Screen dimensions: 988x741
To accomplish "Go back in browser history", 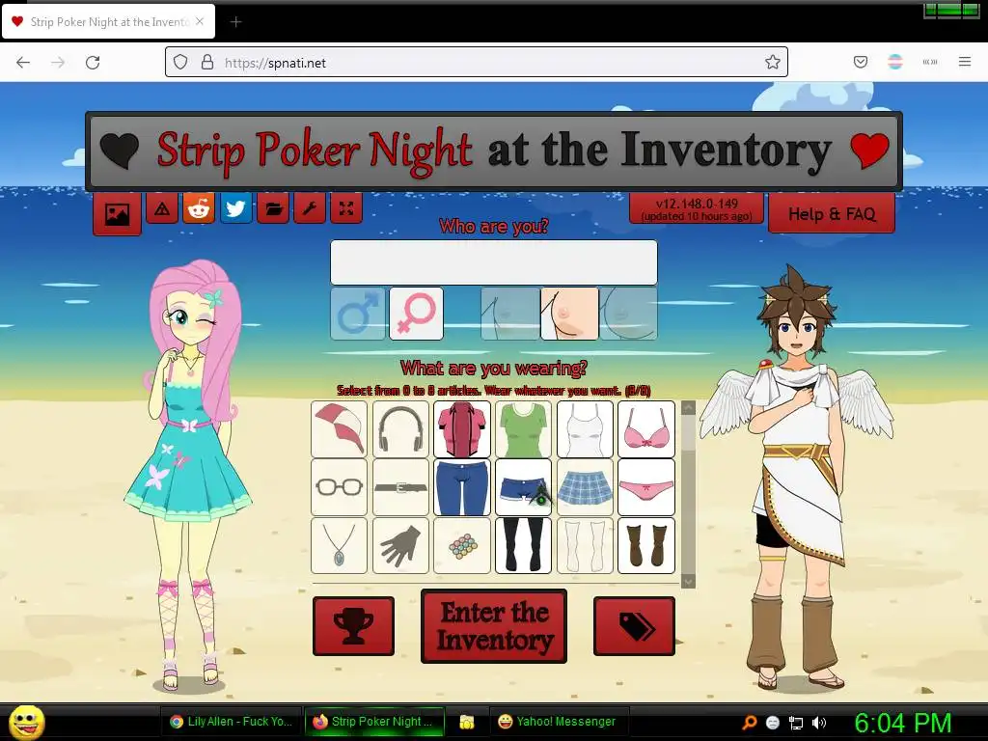I will pyautogui.click(x=23, y=63).
